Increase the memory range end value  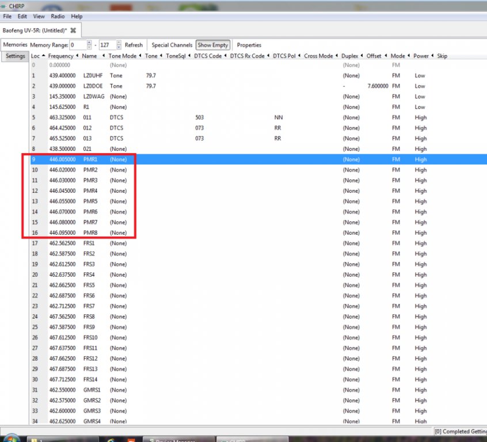pyautogui.click(x=119, y=43)
